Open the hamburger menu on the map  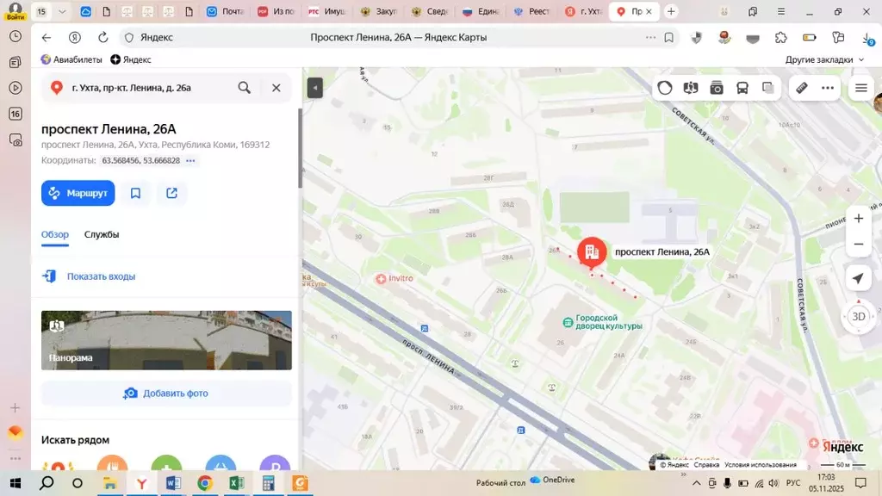coord(860,88)
